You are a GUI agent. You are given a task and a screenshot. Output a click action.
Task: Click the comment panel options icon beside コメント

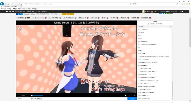click(171, 27)
